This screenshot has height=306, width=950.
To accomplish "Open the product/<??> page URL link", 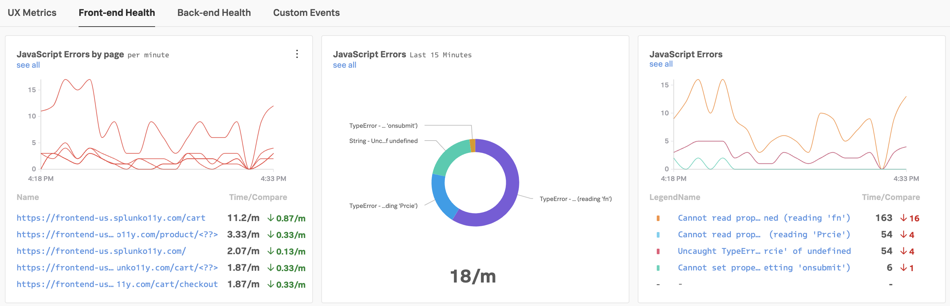I will [x=117, y=234].
